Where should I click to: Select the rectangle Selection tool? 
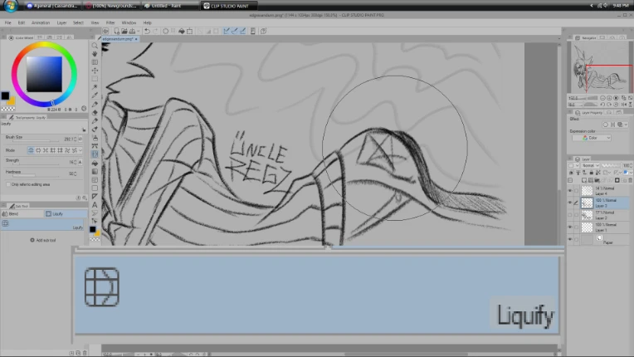(95, 79)
